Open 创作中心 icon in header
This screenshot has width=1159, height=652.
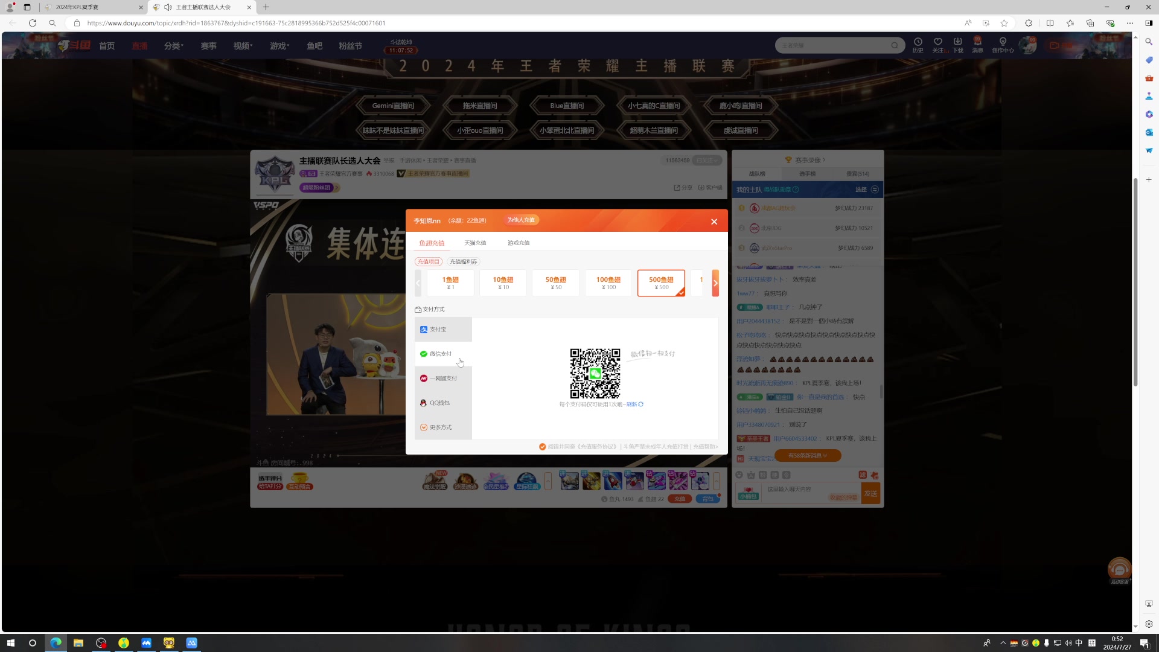1003,45
